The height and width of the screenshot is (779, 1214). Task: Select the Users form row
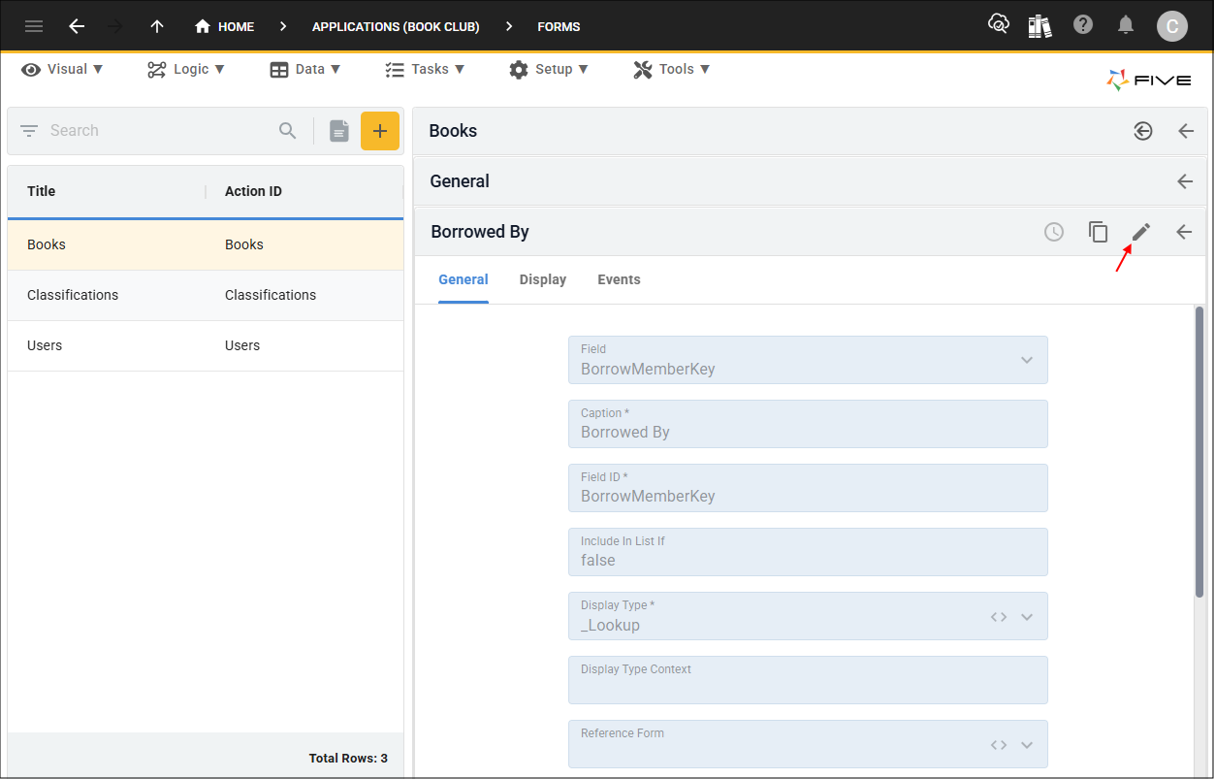206,345
